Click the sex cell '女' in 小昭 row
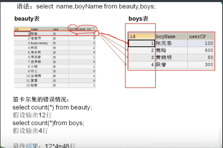Viewport: 223px width, 148px height. pyautogui.click(x=60, y=66)
